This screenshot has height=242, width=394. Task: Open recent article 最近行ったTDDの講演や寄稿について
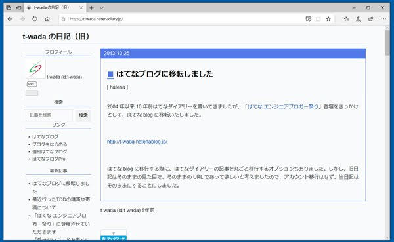(61, 203)
